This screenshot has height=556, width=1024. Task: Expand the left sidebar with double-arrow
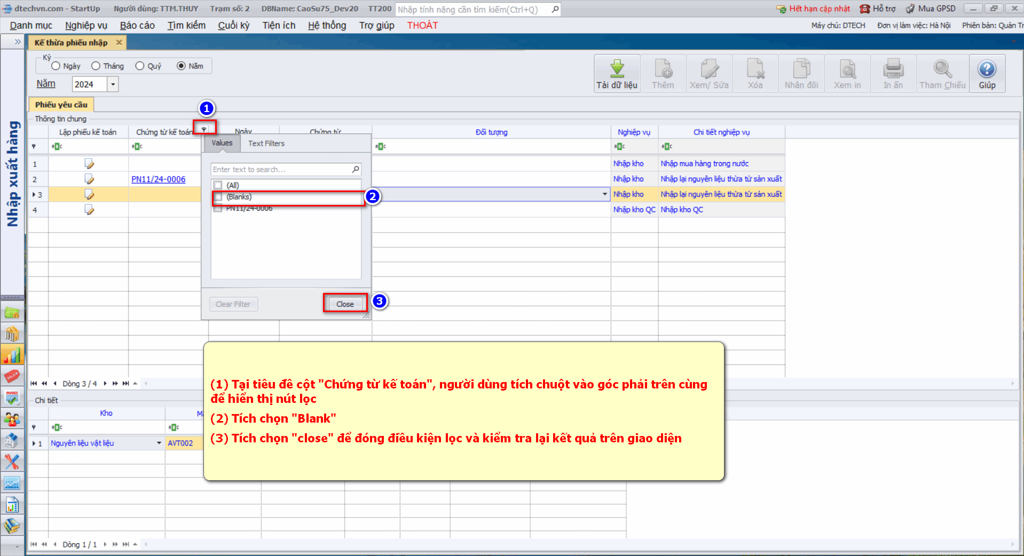point(17,42)
